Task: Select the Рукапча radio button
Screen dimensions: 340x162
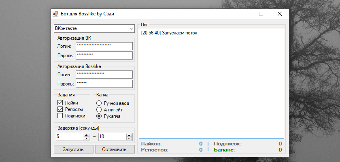Action: 99,116
